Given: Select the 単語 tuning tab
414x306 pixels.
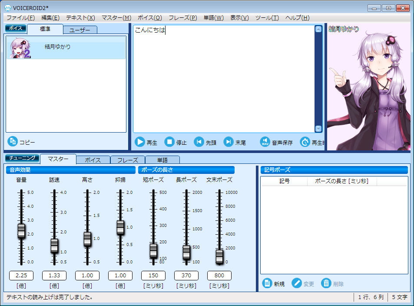Looking at the screenshot, I should pos(162,160).
